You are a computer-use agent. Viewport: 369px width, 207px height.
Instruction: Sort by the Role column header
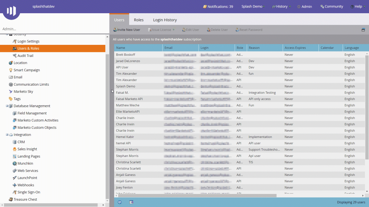241,48
